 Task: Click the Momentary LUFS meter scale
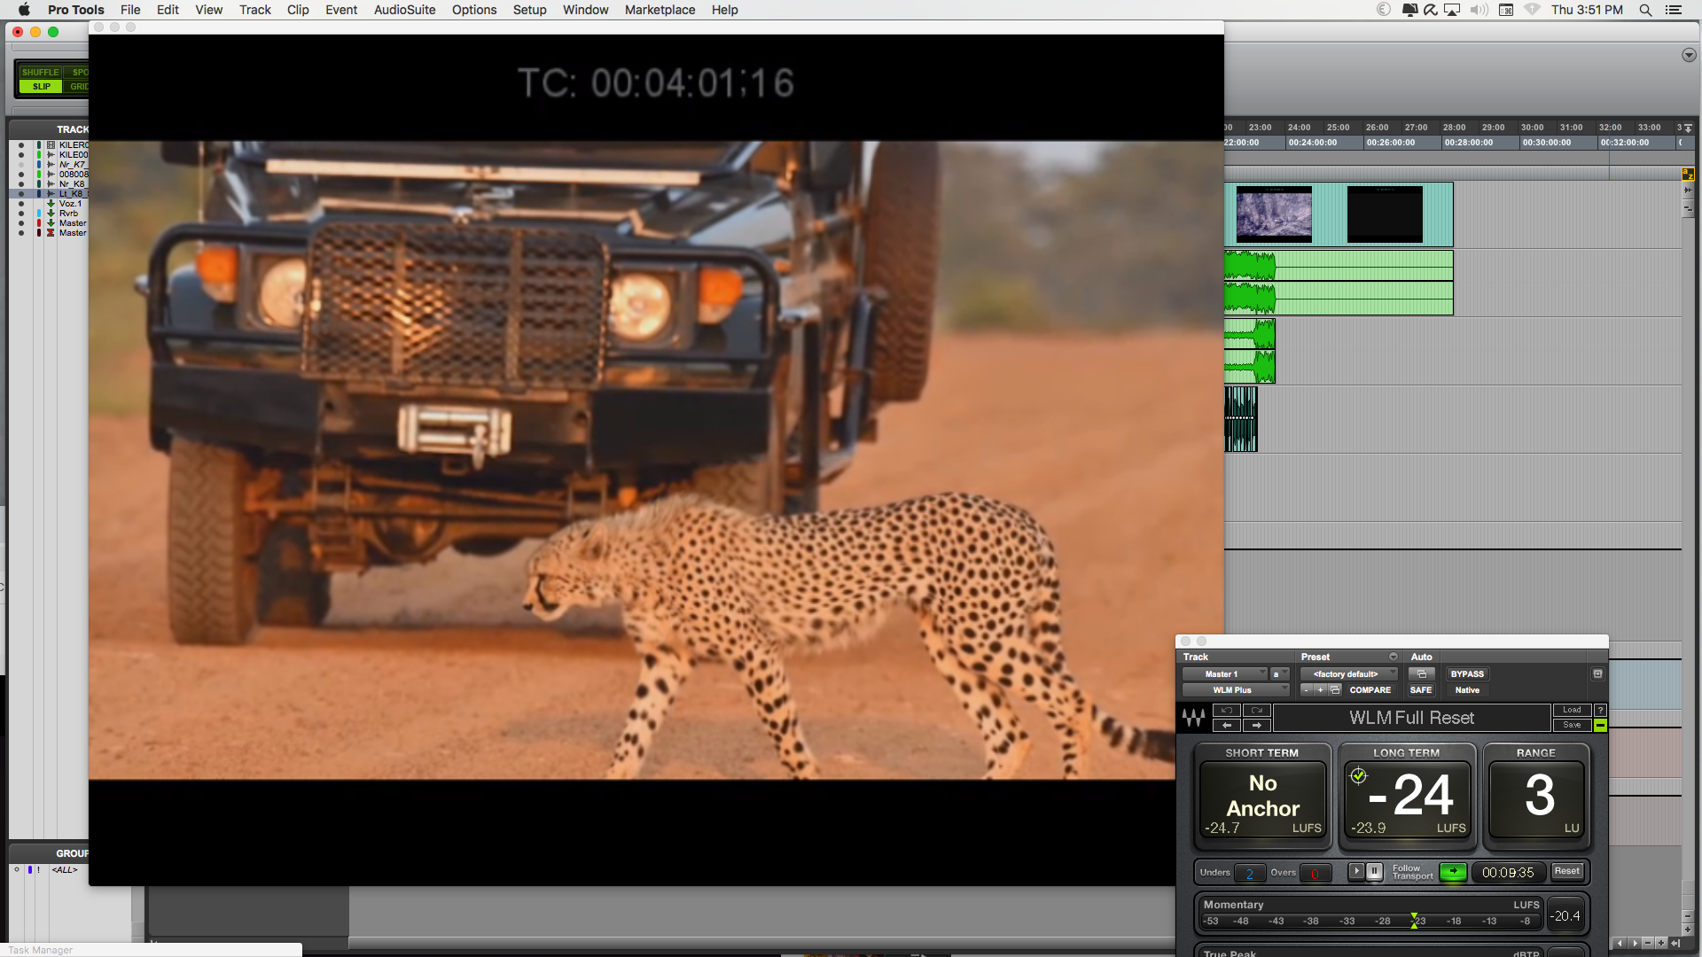tap(1371, 922)
